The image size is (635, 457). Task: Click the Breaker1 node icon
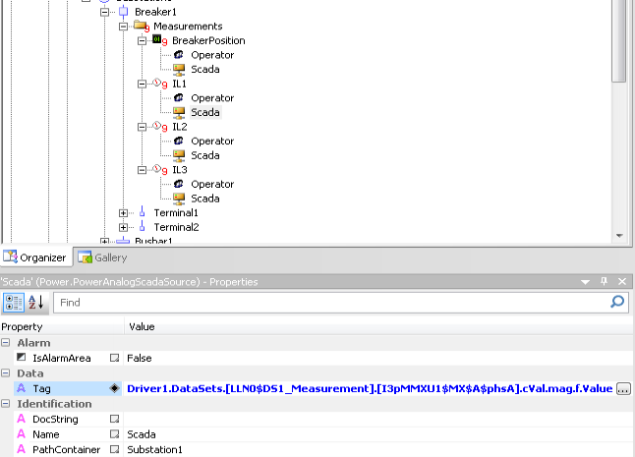coord(124,12)
